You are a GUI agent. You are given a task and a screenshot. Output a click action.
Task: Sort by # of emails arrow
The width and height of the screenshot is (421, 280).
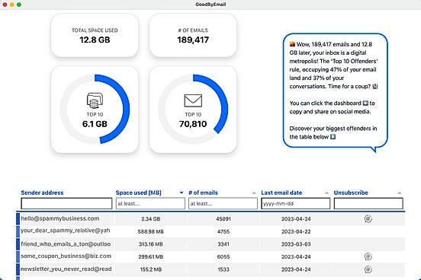[254, 192]
